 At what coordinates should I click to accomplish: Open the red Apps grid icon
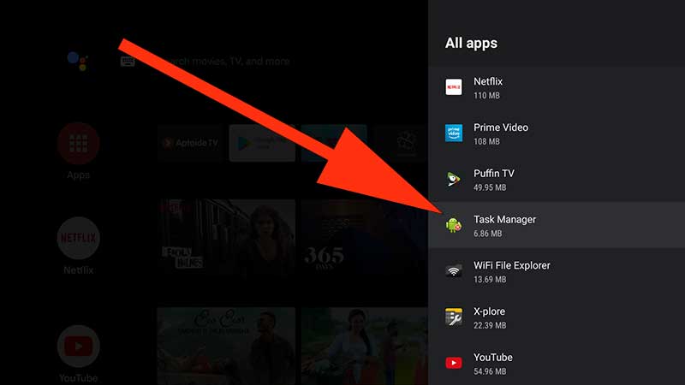point(78,144)
